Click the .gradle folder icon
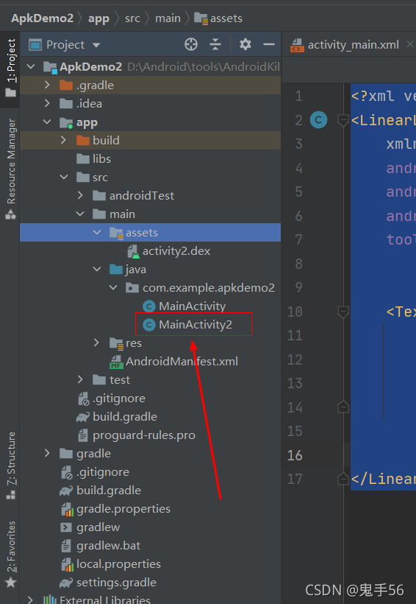416x604 pixels. [x=66, y=85]
